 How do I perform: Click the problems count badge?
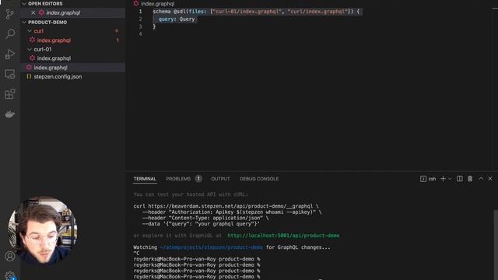point(198,179)
